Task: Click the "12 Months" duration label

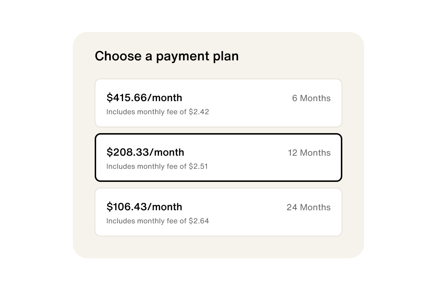Action: [309, 153]
